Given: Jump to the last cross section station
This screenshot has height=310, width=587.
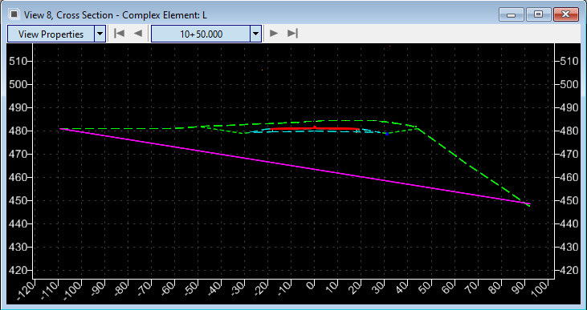Looking at the screenshot, I should [292, 34].
